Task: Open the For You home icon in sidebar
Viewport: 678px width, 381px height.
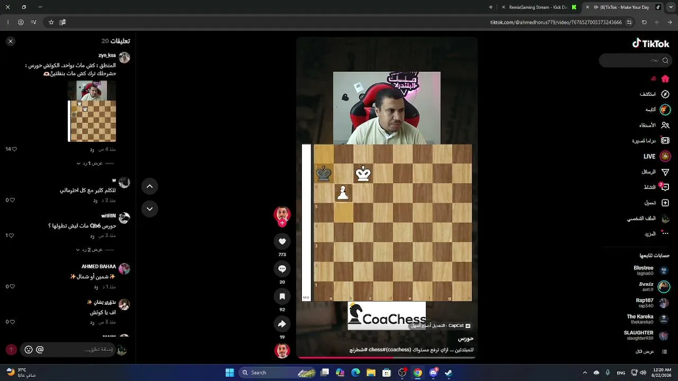Action: click(665, 79)
